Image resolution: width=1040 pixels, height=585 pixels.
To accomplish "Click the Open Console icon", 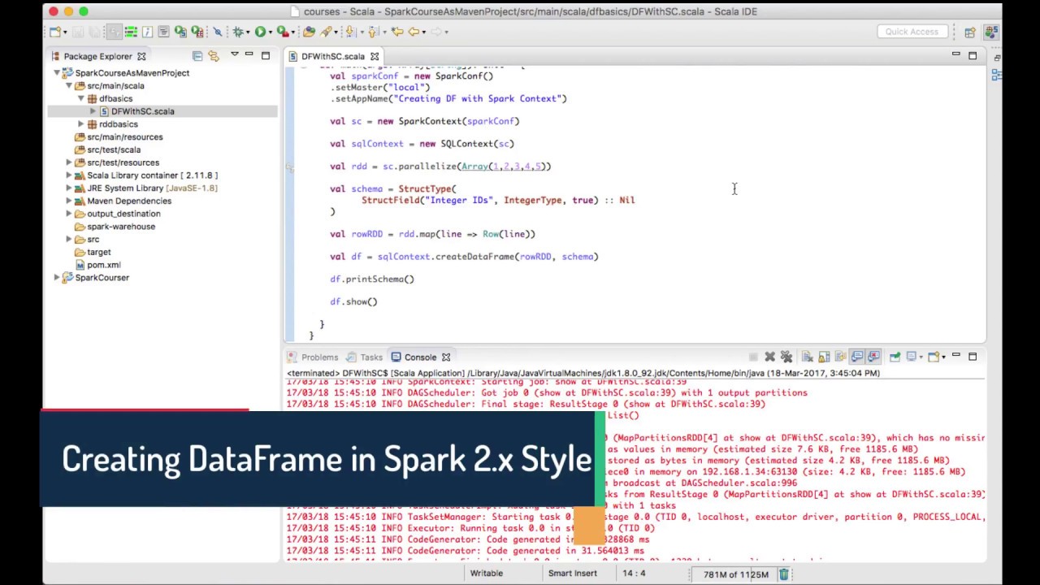I will [934, 357].
